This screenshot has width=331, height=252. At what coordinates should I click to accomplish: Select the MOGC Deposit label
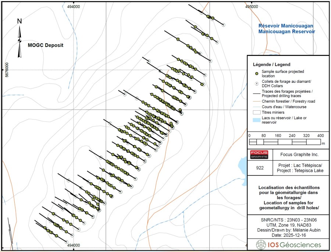point(46,46)
